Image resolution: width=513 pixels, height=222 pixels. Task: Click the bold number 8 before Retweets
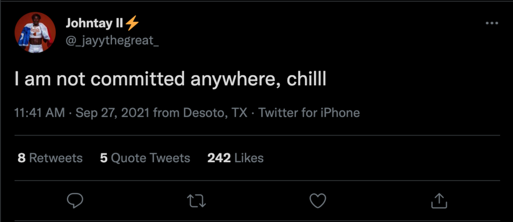click(x=22, y=158)
